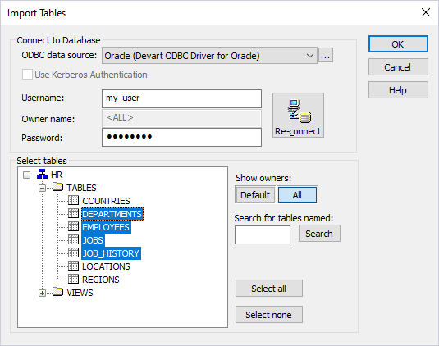439x346 pixels.
Task: Select COUNTRIES table in tree
Action: [106, 201]
